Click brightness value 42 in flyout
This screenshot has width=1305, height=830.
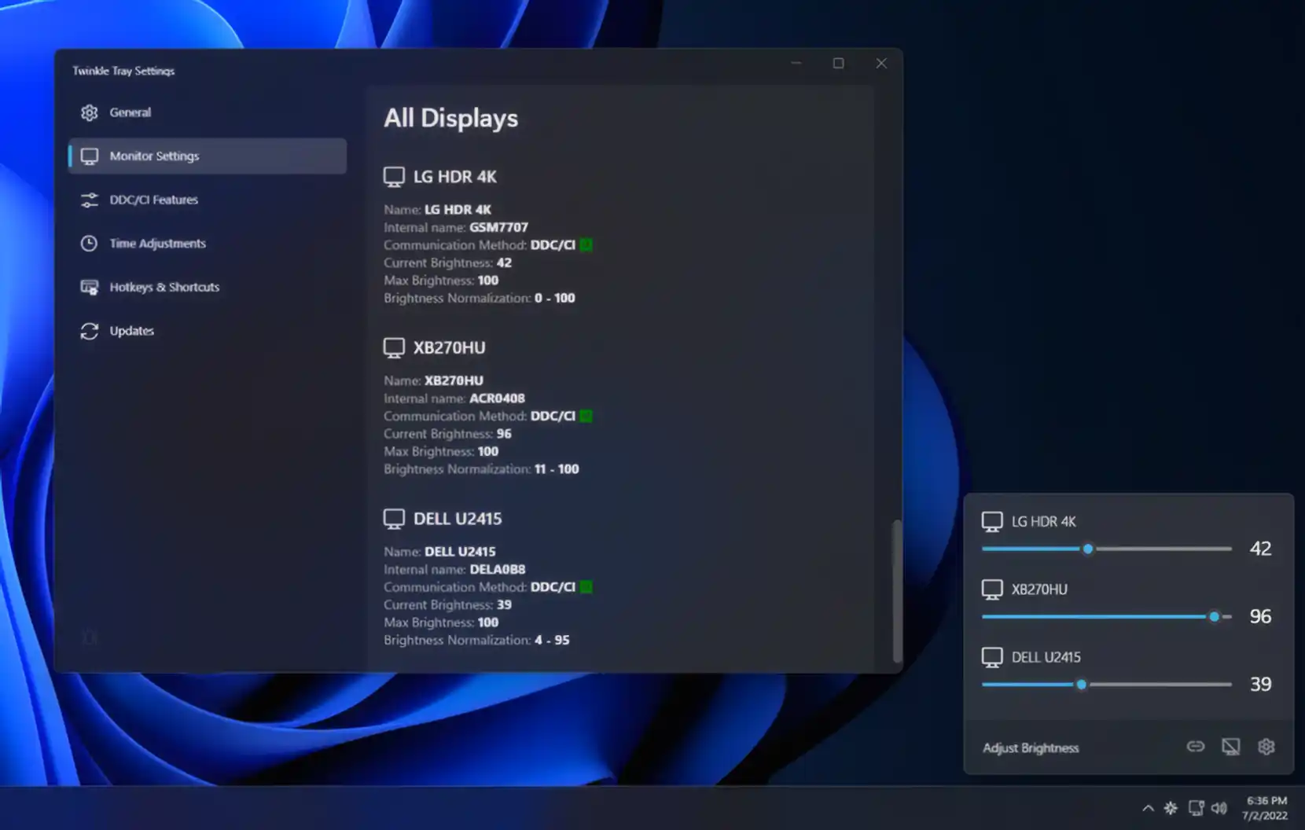coord(1260,549)
